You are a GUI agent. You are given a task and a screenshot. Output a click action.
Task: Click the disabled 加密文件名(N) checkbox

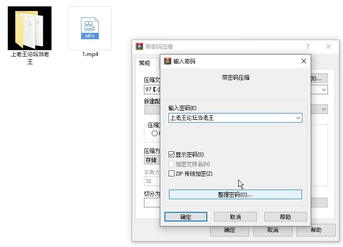click(x=171, y=164)
